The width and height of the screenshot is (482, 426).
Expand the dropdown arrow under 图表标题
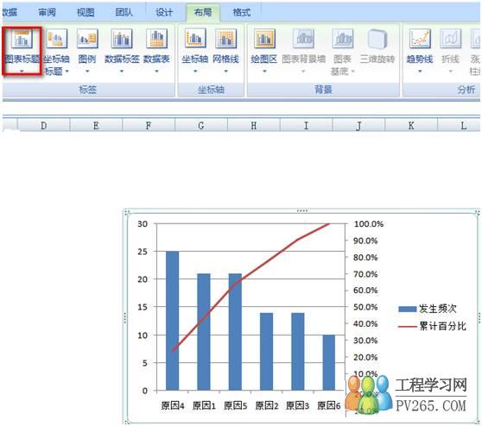pos(22,72)
